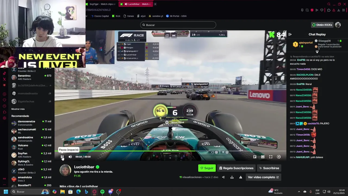The height and width of the screenshot is (196, 348).
Task: Open File Explorer from the taskbar
Action: pos(63,192)
